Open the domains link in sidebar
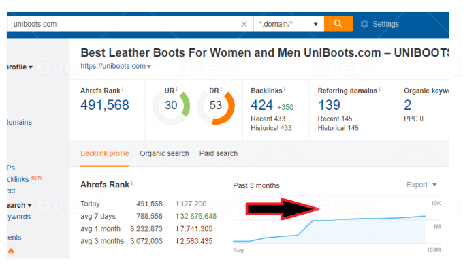The width and height of the screenshot is (463, 280). [20, 122]
